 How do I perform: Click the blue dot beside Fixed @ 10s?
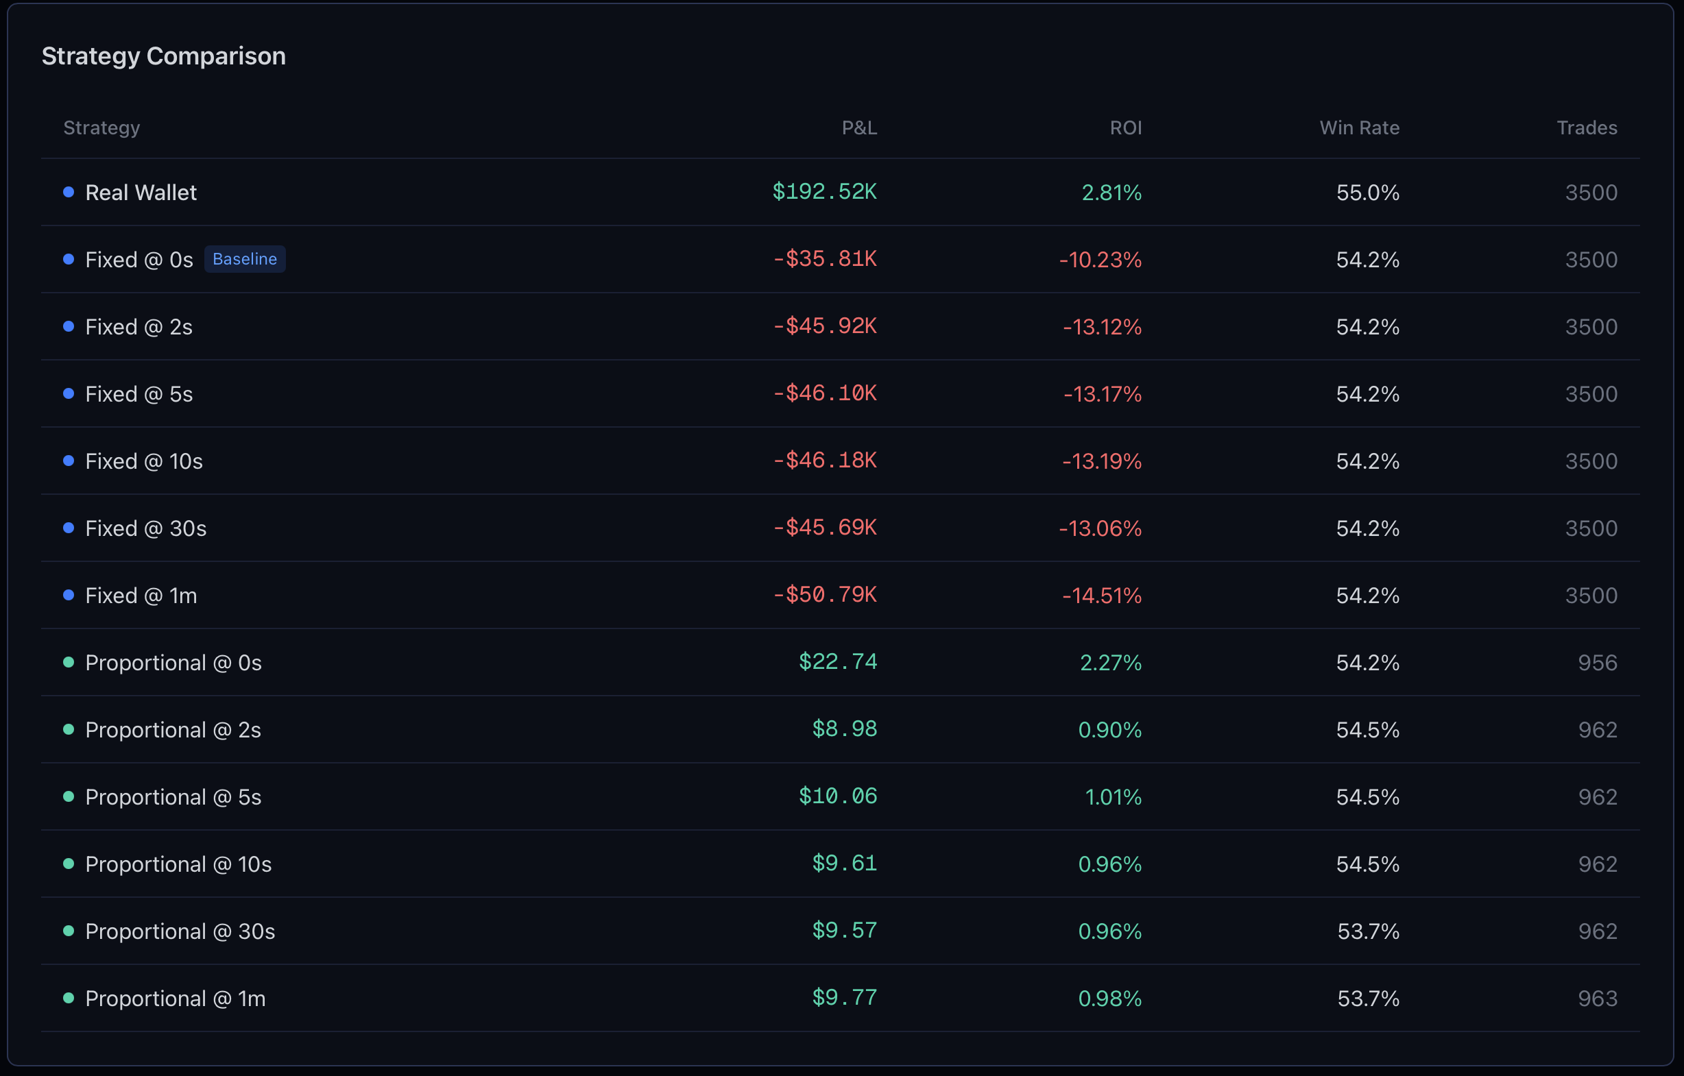click(x=69, y=461)
